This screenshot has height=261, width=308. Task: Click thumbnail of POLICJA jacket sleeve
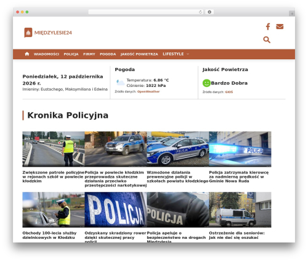click(178, 210)
